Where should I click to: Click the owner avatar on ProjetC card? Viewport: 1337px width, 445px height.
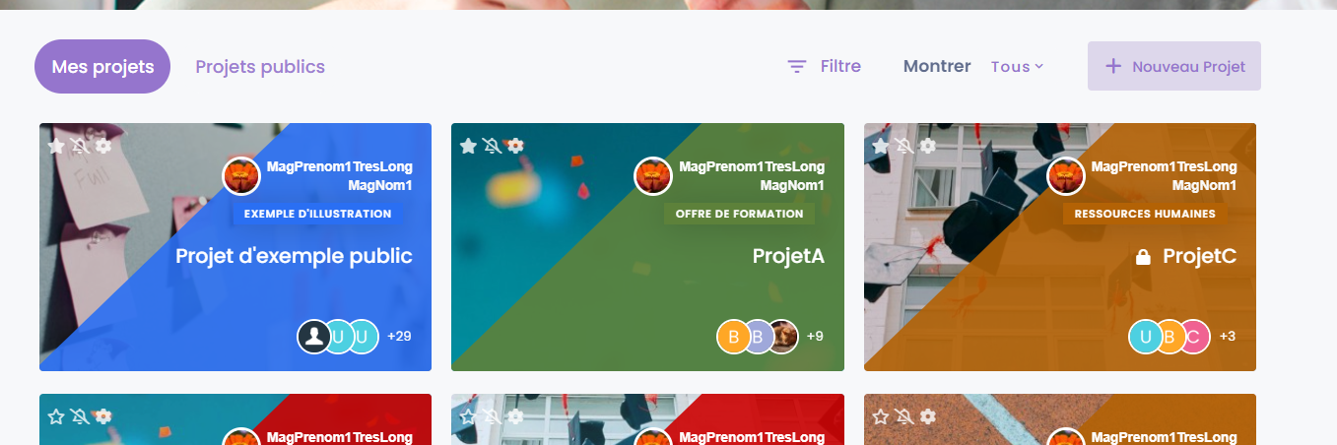point(1065,176)
